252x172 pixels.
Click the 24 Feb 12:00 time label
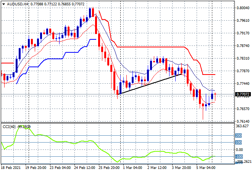click(x=84, y=168)
